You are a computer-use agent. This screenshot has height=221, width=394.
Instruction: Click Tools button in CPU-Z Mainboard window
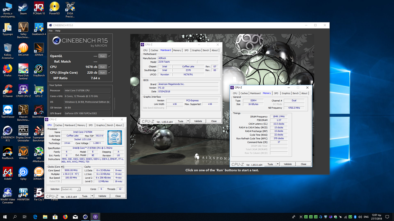[181, 121]
